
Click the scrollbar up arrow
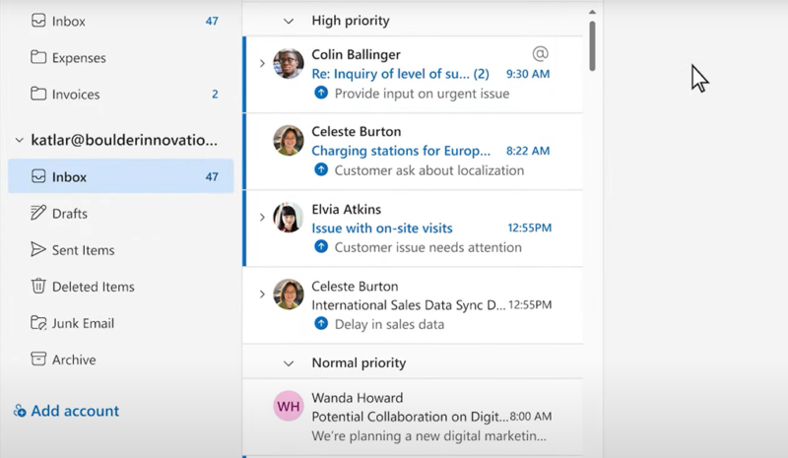pos(593,12)
